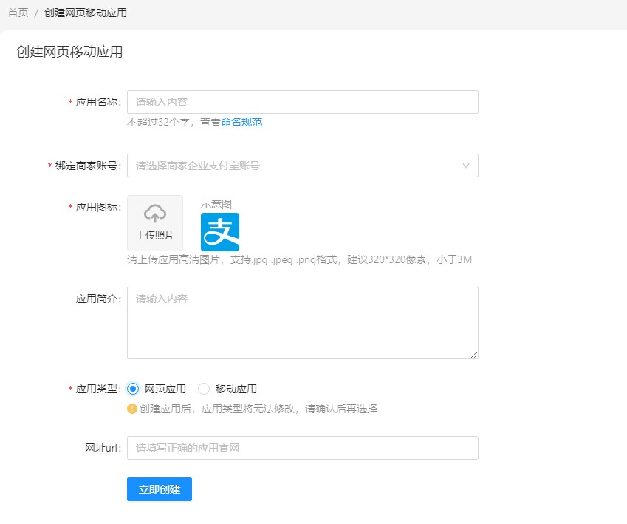Click the cloud upload icon
Screen dimensions: 627x524
coord(155,214)
